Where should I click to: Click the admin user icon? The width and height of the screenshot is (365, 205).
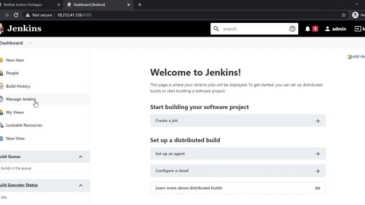tap(327, 29)
